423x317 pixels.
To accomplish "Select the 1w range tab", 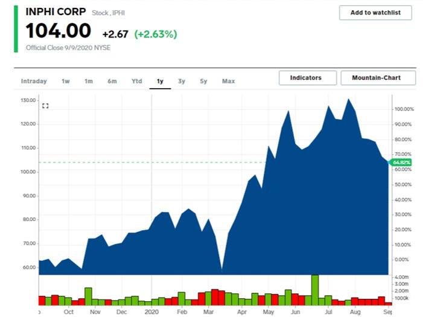I will coord(66,81).
